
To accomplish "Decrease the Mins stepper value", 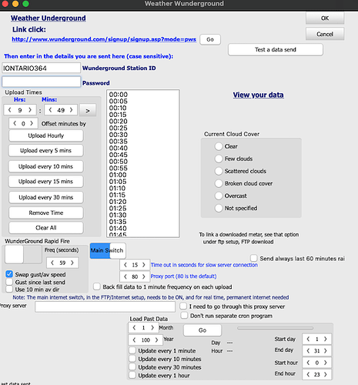I will pos(50,110).
